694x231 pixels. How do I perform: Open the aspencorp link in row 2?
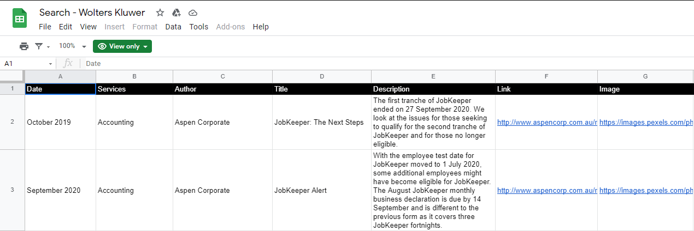click(x=546, y=123)
